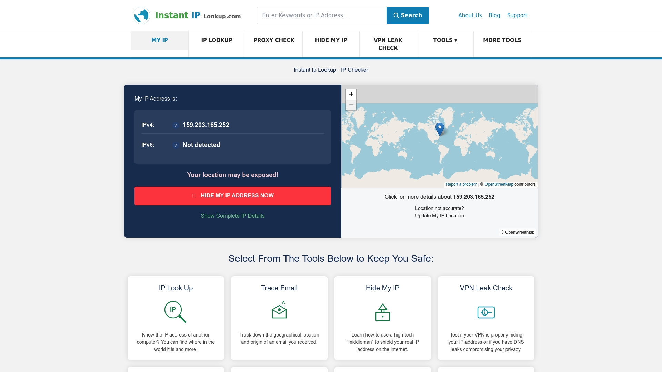Viewport: 662px width, 372px height.
Task: Click the blue map location pin
Action: (440, 129)
